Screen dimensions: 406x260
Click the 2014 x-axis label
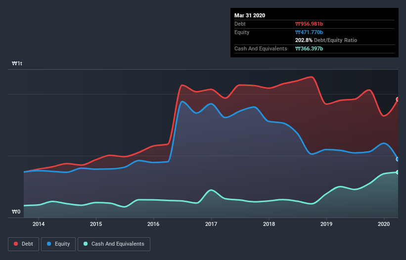[x=39, y=224]
